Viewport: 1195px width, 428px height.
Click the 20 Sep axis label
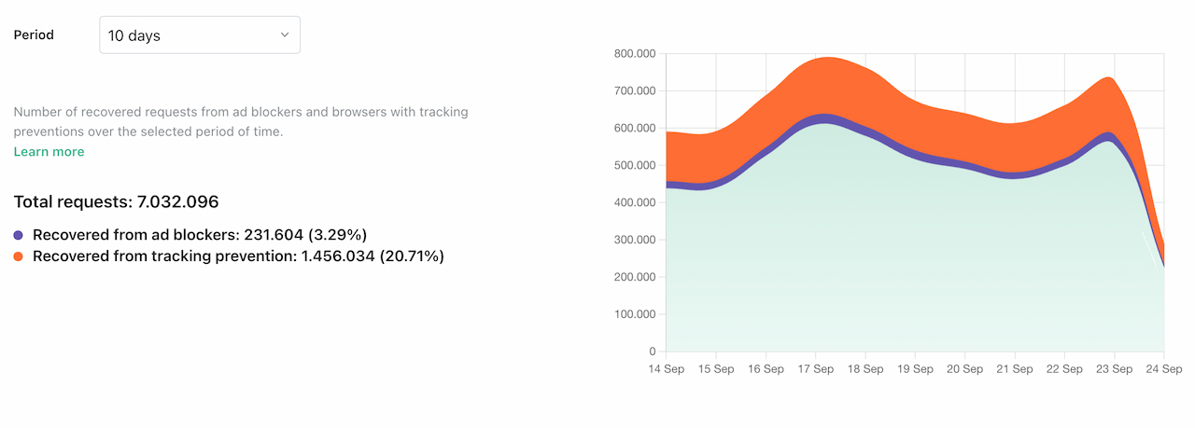coord(965,369)
